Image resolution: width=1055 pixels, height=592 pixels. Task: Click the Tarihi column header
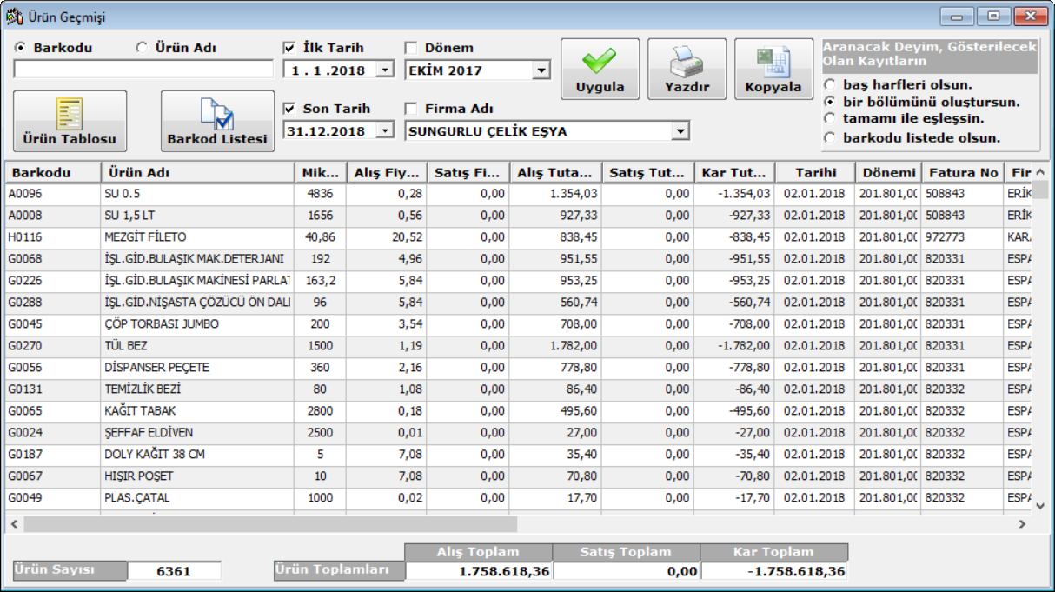pyautogui.click(x=814, y=172)
